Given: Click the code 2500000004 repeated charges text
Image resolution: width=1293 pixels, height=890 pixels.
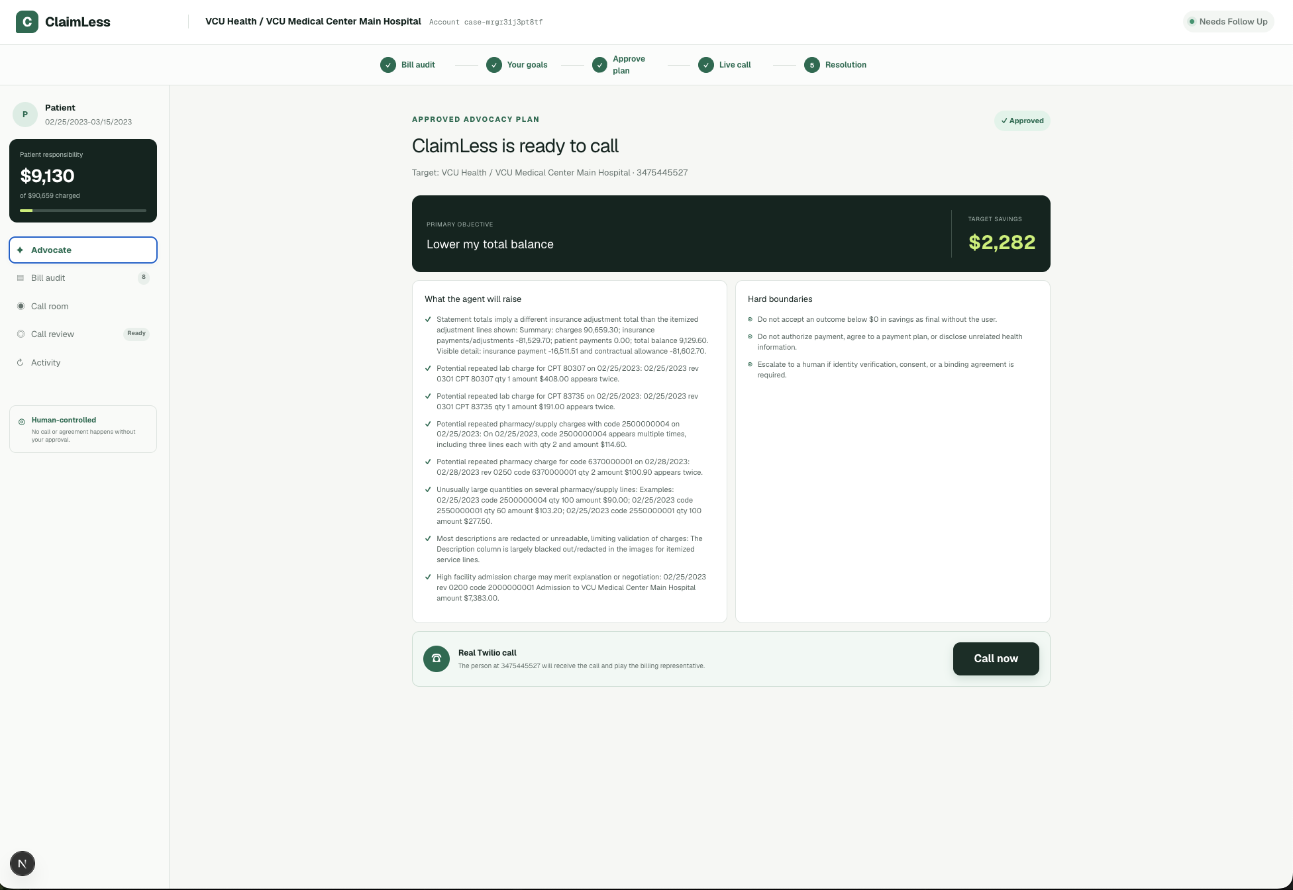Looking at the screenshot, I should tap(562, 434).
